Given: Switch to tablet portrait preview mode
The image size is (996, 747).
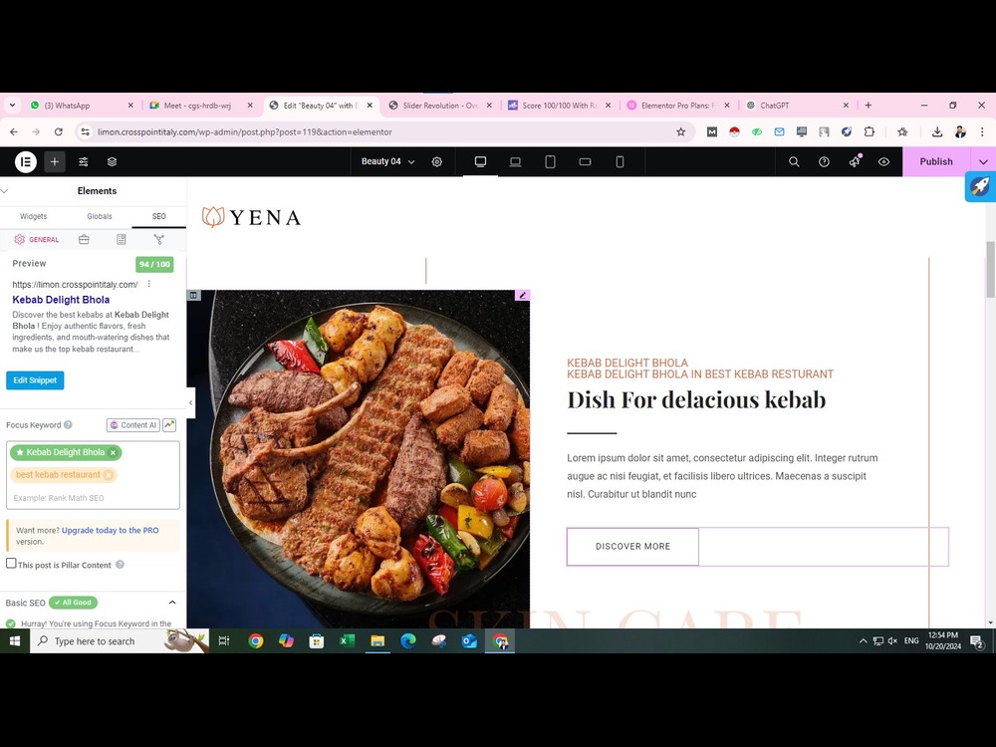Looking at the screenshot, I should coord(550,162).
